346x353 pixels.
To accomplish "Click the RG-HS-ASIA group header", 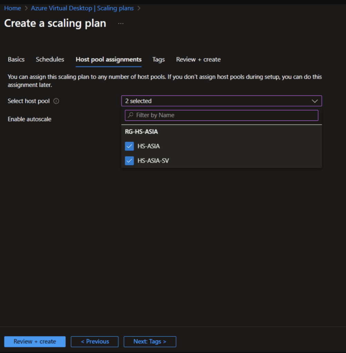I will tap(141, 132).
